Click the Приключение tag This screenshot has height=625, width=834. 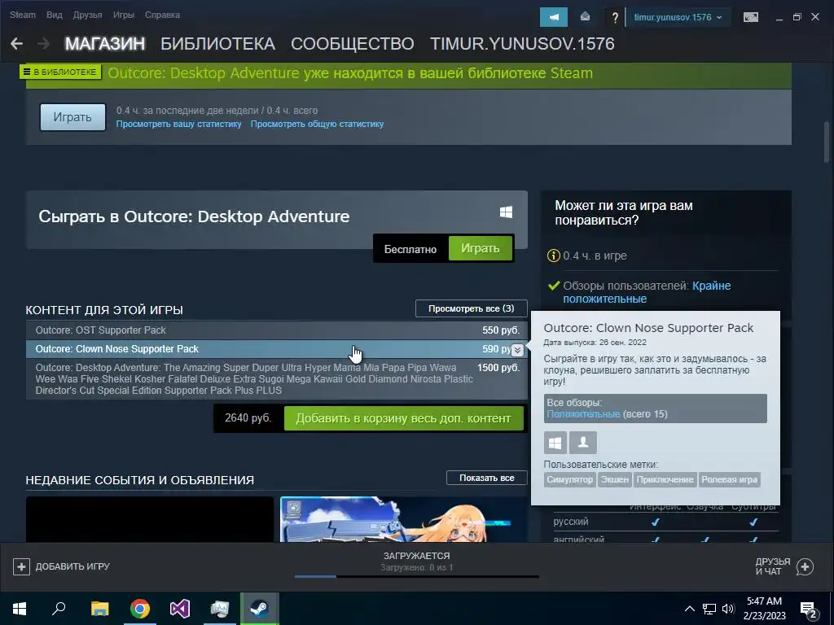(665, 479)
